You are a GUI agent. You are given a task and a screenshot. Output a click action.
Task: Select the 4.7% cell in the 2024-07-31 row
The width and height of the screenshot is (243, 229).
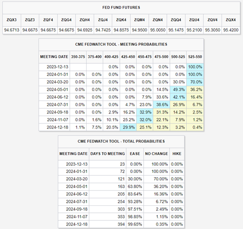click(x=128, y=104)
